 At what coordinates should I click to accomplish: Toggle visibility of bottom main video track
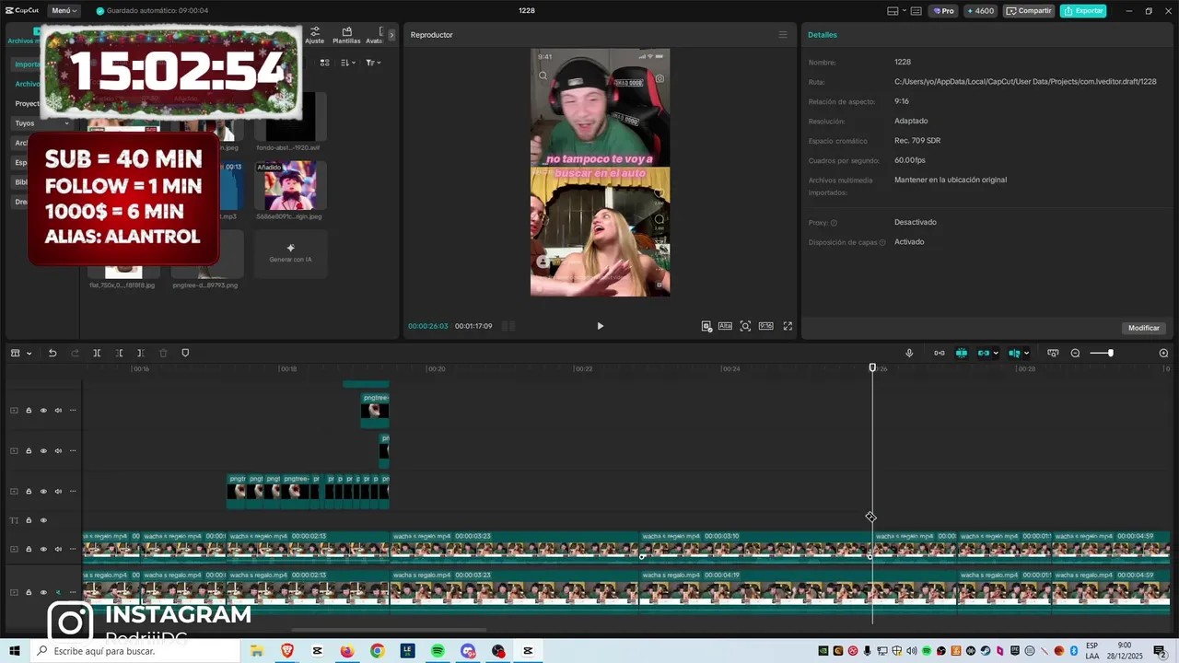pyautogui.click(x=43, y=592)
